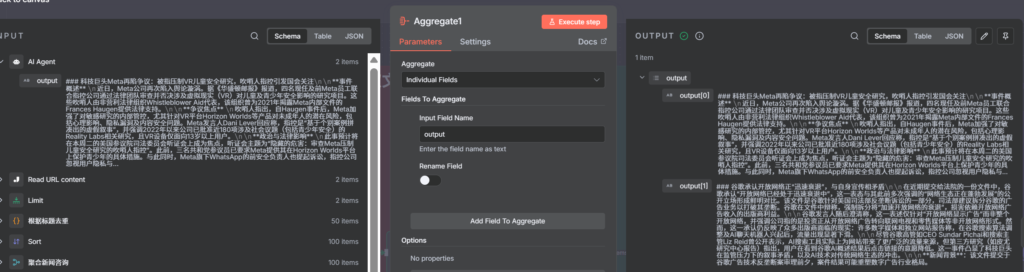1024x272 pixels.
Task: Click 'Enter the field name as text' hint
Action: click(463, 149)
